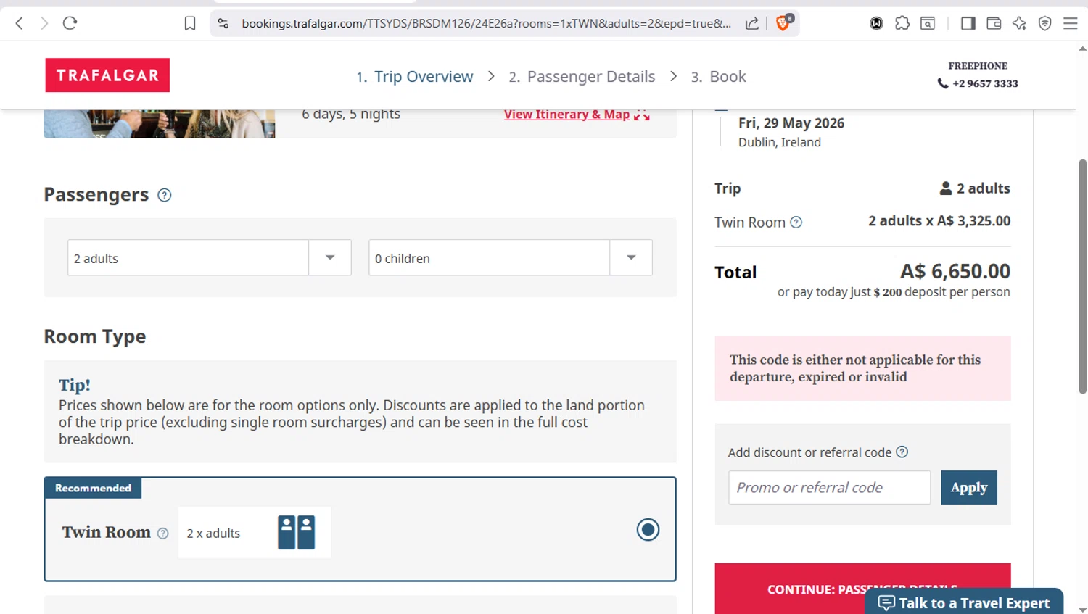
Task: Focus the promo or referral code field
Action: [x=829, y=487]
